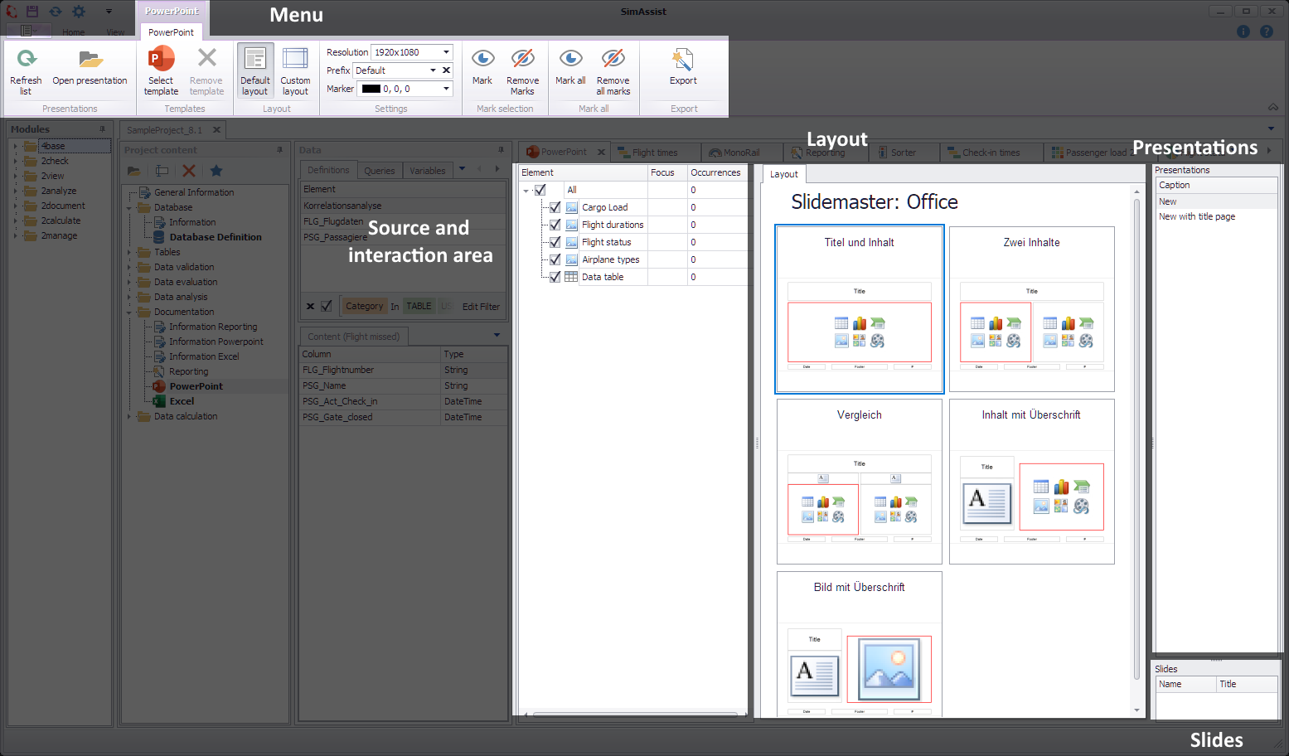Click the Remove Marks icon
Image resolution: width=1289 pixels, height=756 pixels.
[522, 60]
